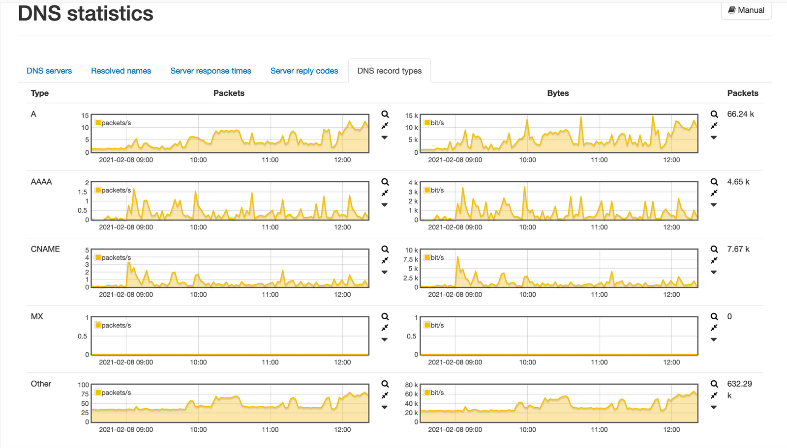
Task: Toggle packets/s legend in Other packets graph
Action: point(113,392)
